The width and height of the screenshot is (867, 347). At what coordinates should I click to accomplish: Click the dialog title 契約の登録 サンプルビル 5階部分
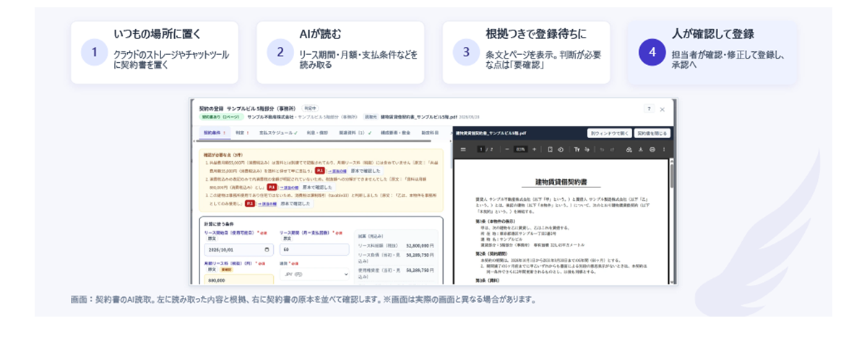coord(247,108)
